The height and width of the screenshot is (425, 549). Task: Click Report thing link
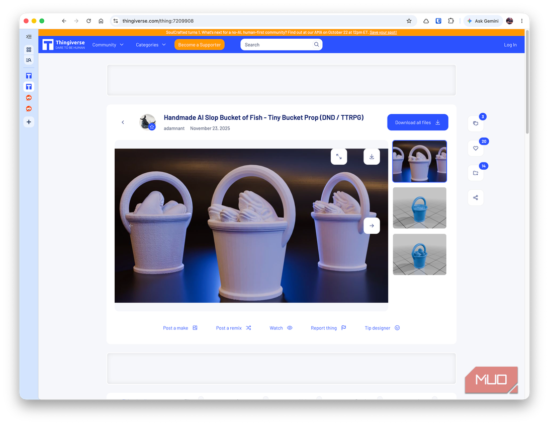[328, 328]
